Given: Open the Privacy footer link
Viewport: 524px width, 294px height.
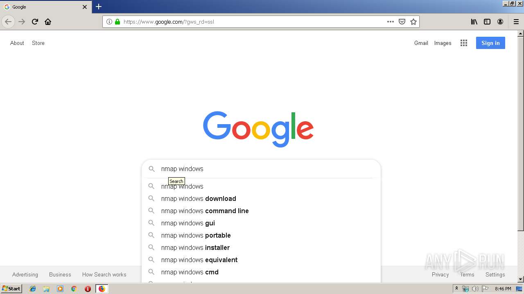Looking at the screenshot, I should 440,274.
